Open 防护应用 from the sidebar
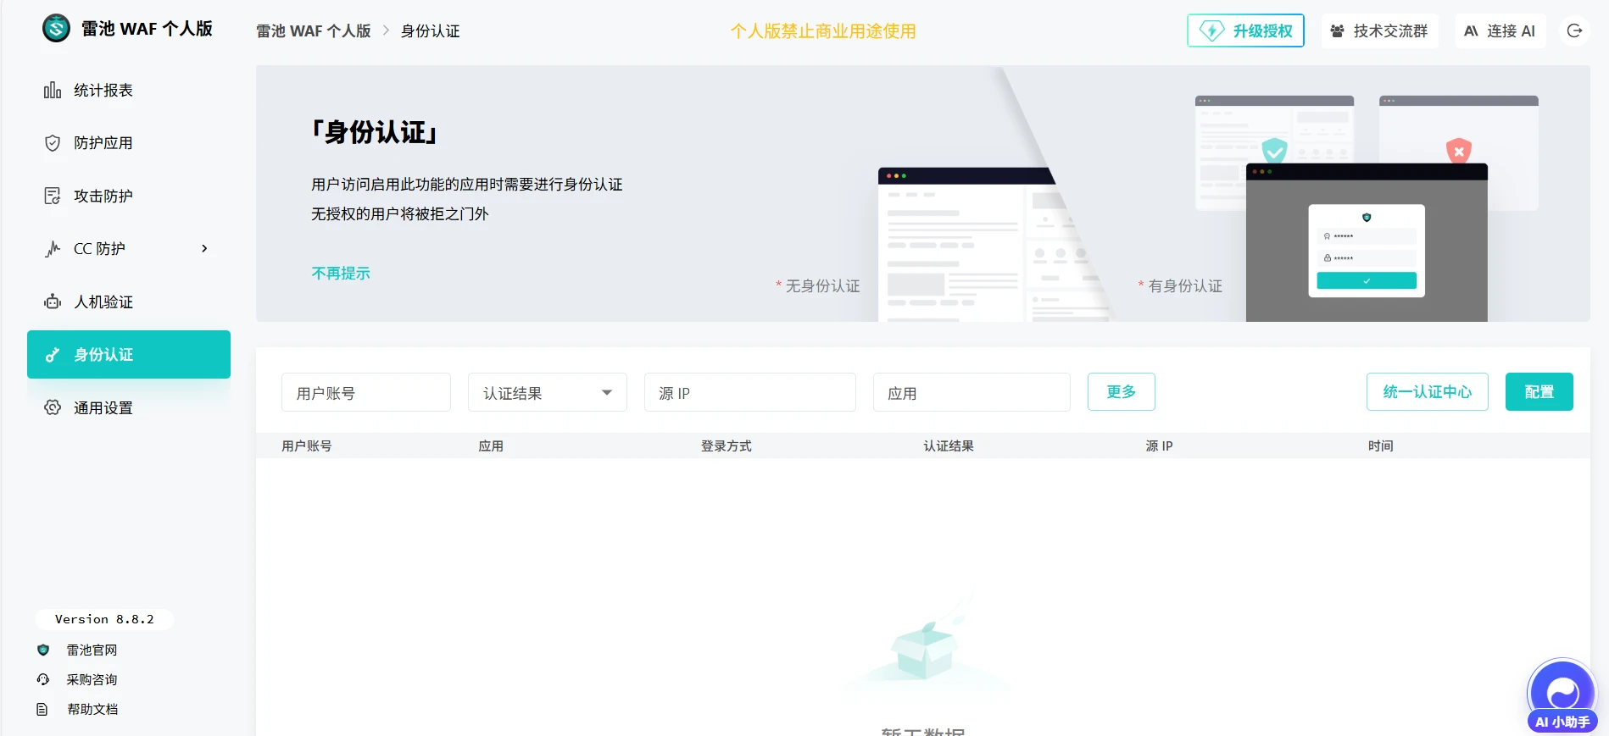The height and width of the screenshot is (736, 1609). (x=129, y=143)
